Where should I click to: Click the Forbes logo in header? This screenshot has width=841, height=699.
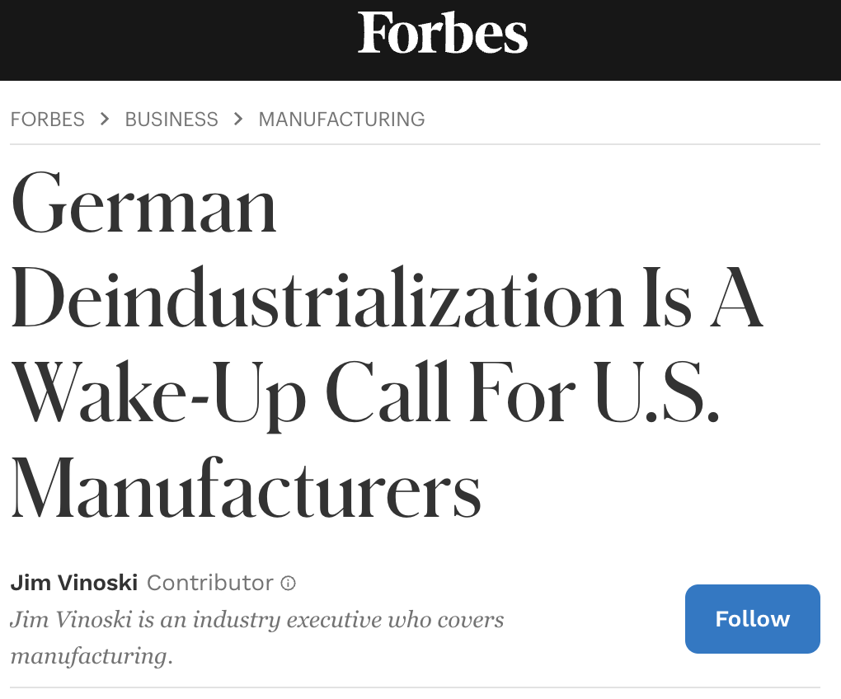[443, 35]
